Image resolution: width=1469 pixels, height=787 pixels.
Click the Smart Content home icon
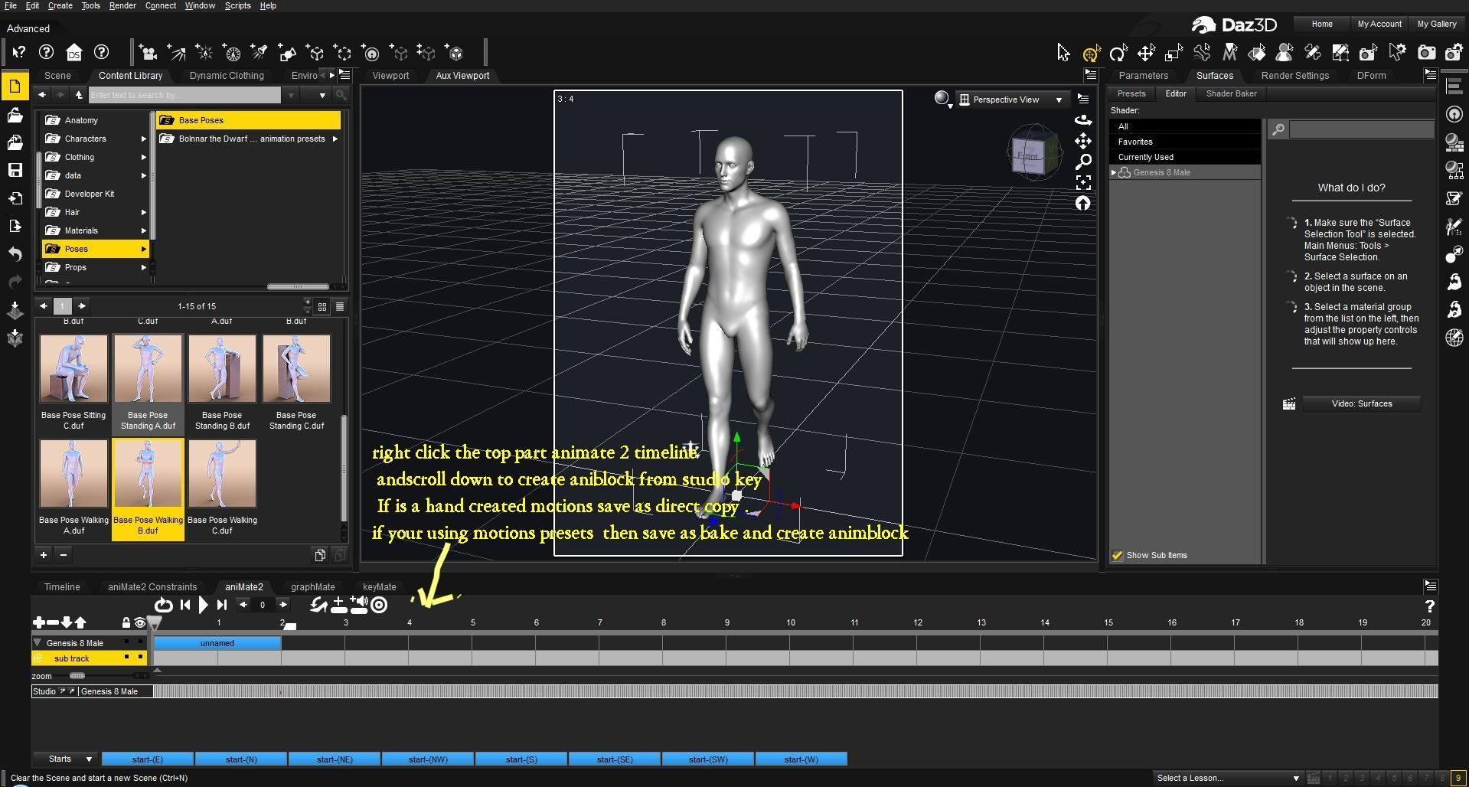(x=73, y=52)
